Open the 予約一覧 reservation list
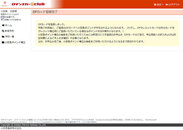 click(x=10, y=37)
